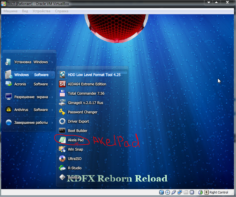Click the Acronis Software computer icon

(8, 84)
